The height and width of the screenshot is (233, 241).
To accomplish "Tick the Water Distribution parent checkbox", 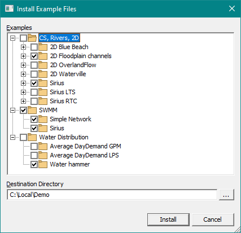I will 23,137.
